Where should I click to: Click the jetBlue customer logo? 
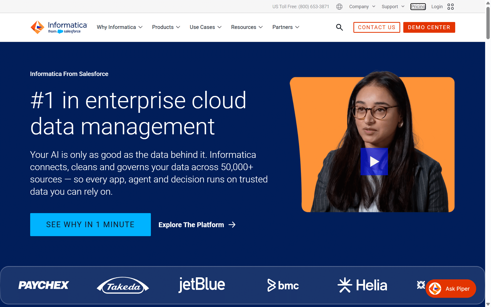(202, 284)
